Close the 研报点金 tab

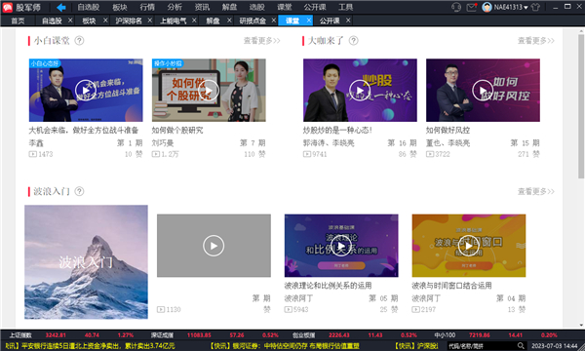point(274,20)
